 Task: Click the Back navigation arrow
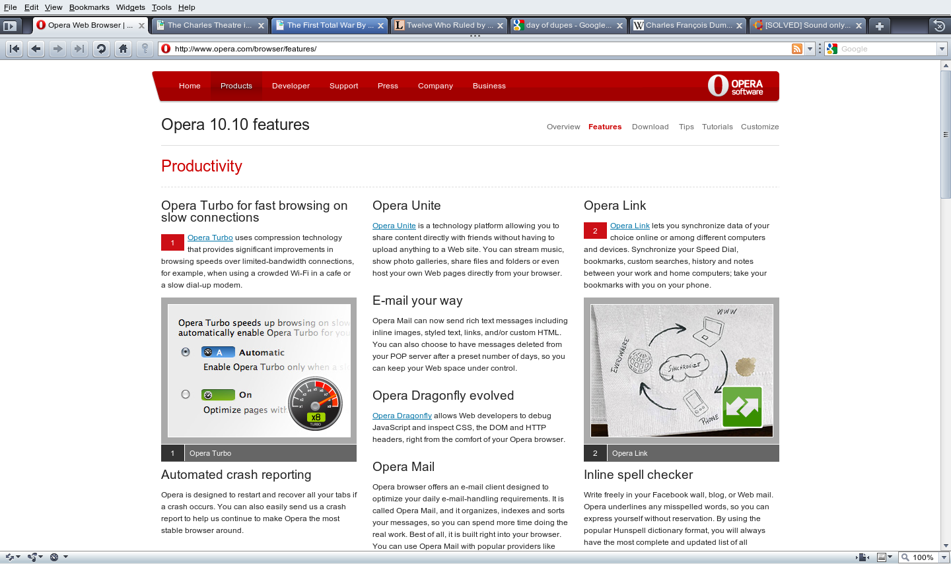coord(36,48)
